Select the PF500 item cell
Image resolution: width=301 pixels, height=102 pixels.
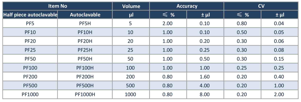pos(30,85)
